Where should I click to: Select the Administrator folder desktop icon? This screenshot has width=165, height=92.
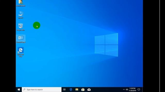pos(21,3)
